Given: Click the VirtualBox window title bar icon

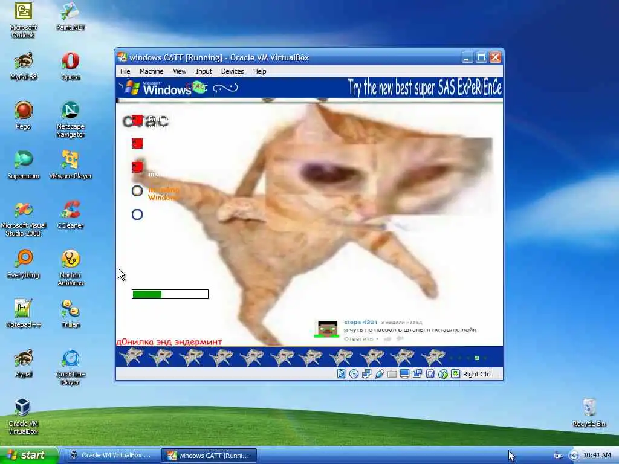Looking at the screenshot, I should pyautogui.click(x=122, y=57).
